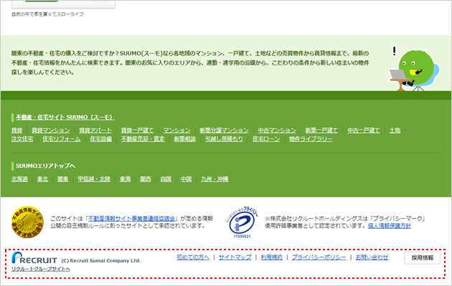Click the 自然の中で家を買ってスローライフ caption

47,14
